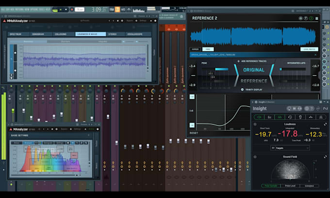Click the Insight spectrum module icon
The width and height of the screenshot is (330, 198).
[x=311, y=117]
